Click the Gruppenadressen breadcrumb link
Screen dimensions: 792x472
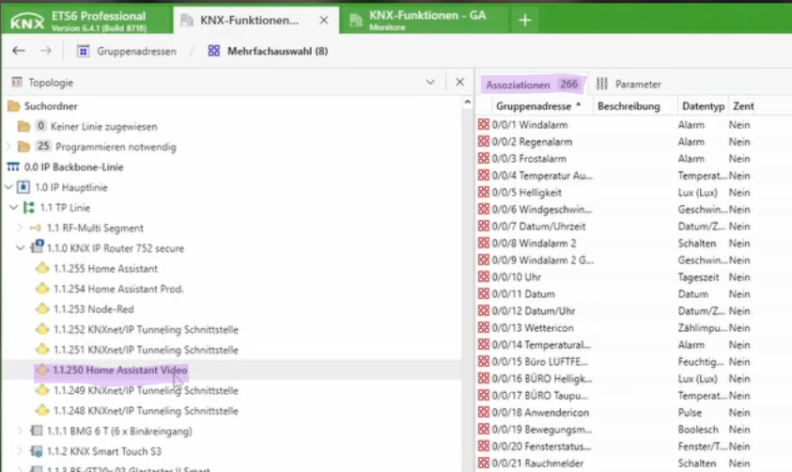click(x=136, y=51)
